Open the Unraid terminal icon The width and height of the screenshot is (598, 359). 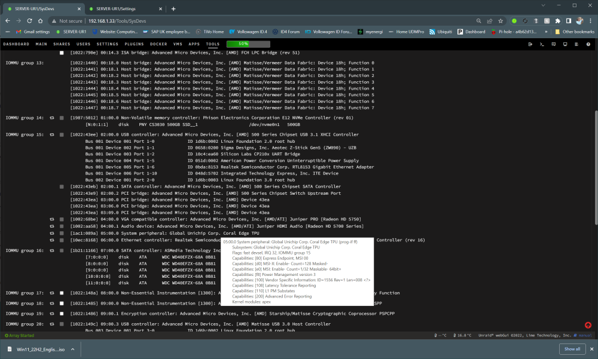tap(542, 44)
